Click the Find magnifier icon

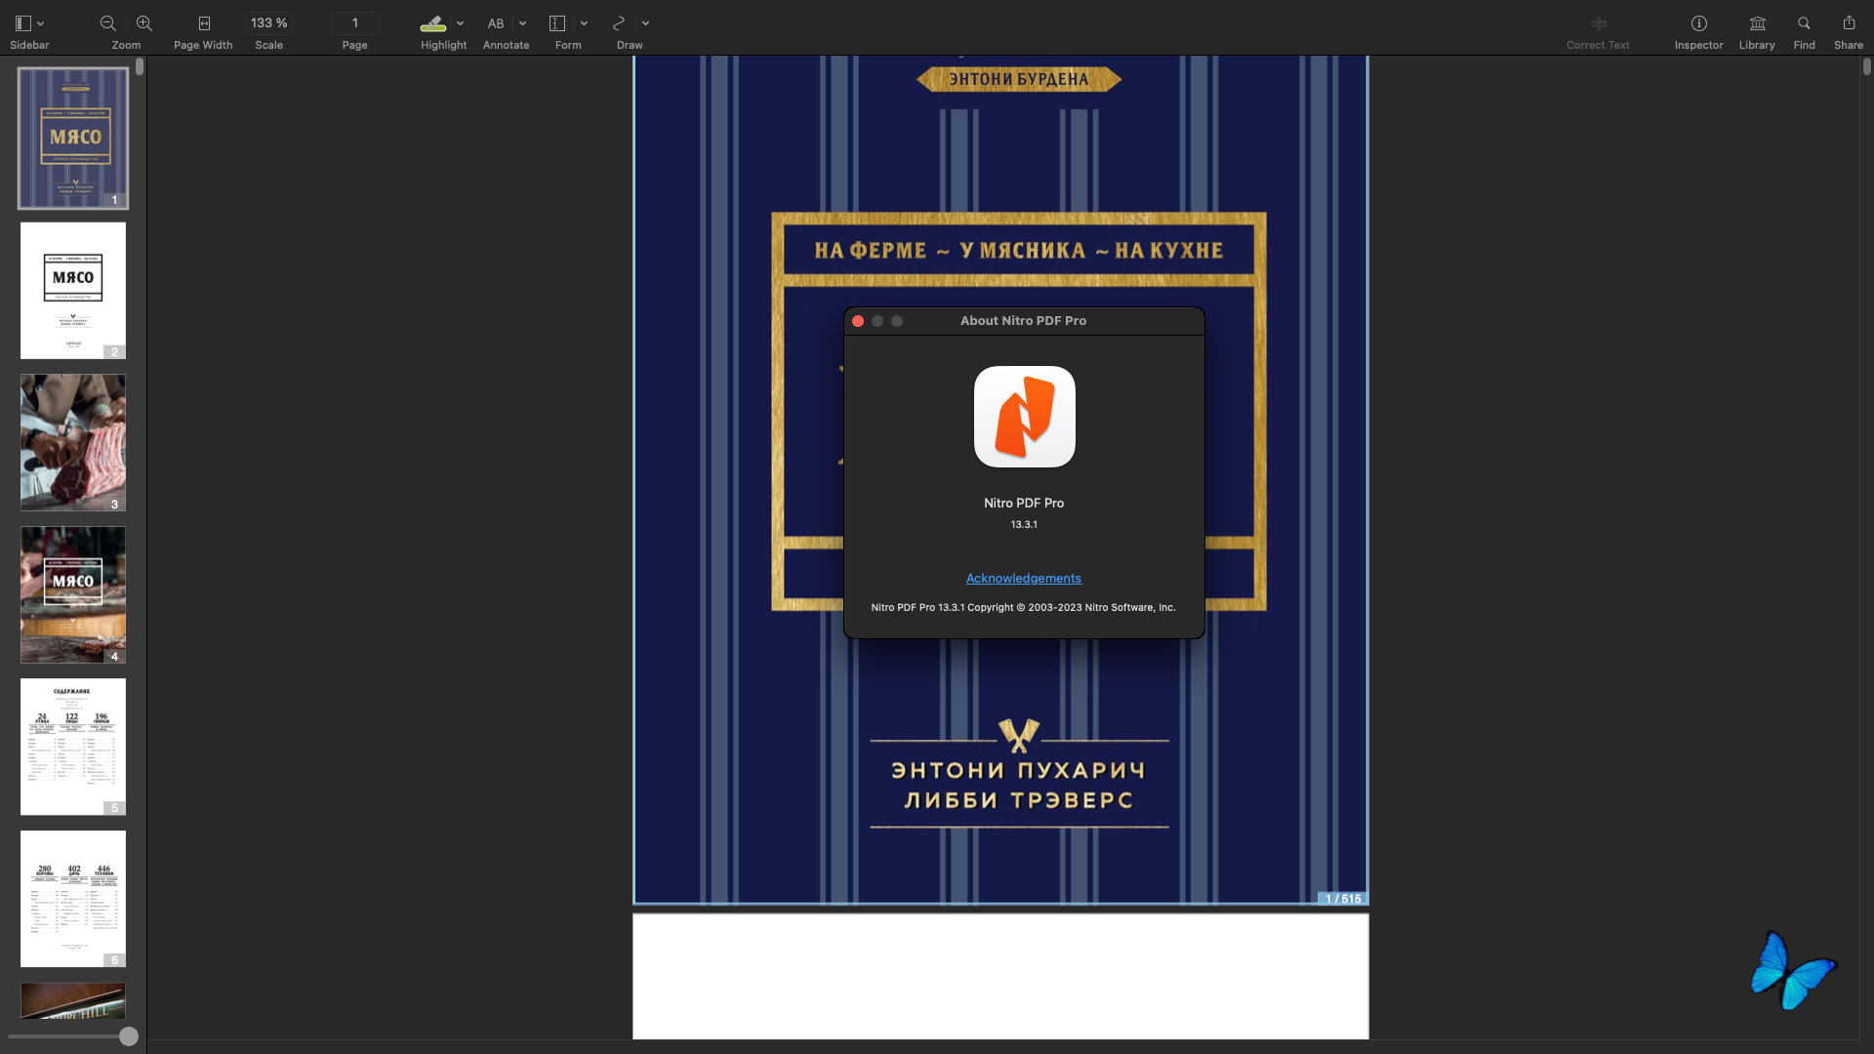tap(1804, 23)
